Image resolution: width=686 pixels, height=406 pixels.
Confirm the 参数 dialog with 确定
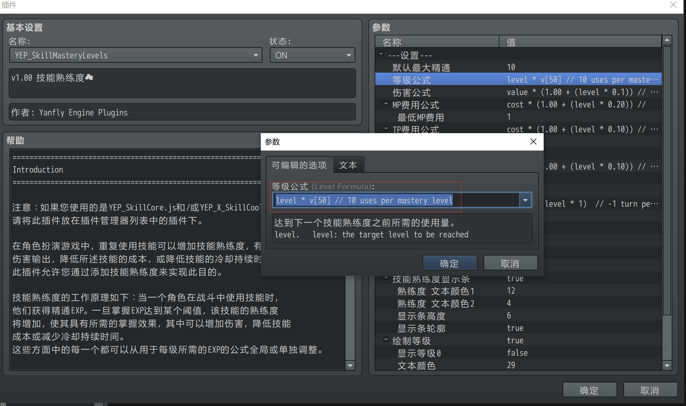(450, 263)
